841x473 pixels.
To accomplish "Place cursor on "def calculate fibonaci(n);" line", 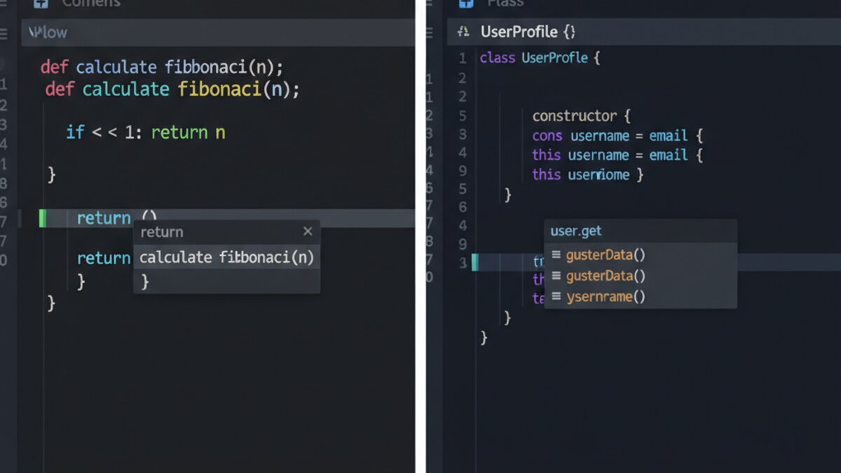I will click(x=172, y=89).
